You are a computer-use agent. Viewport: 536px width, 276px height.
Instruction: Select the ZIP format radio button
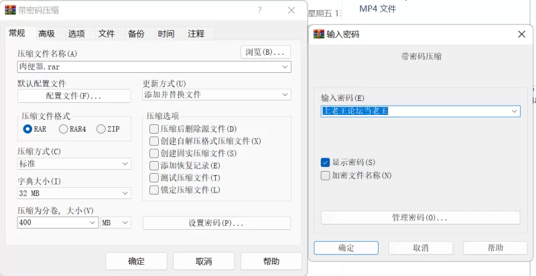pyautogui.click(x=101, y=129)
